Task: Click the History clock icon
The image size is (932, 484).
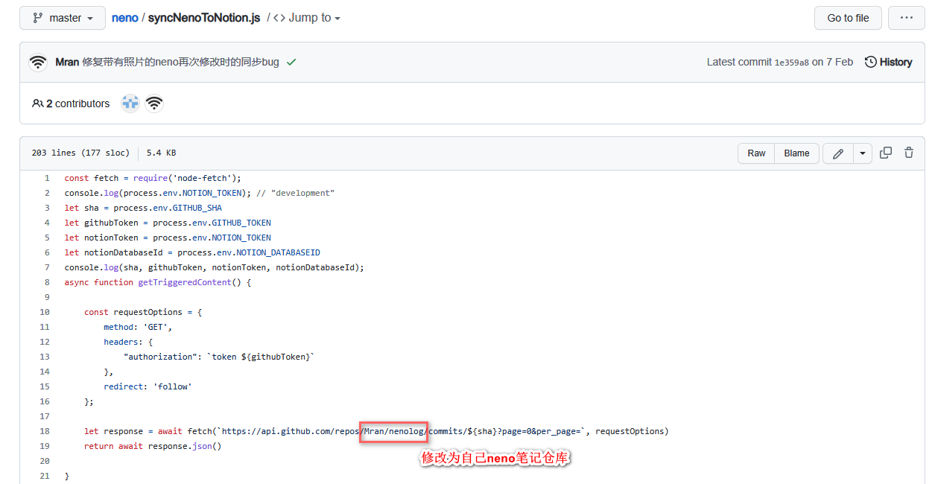Action: click(x=870, y=63)
